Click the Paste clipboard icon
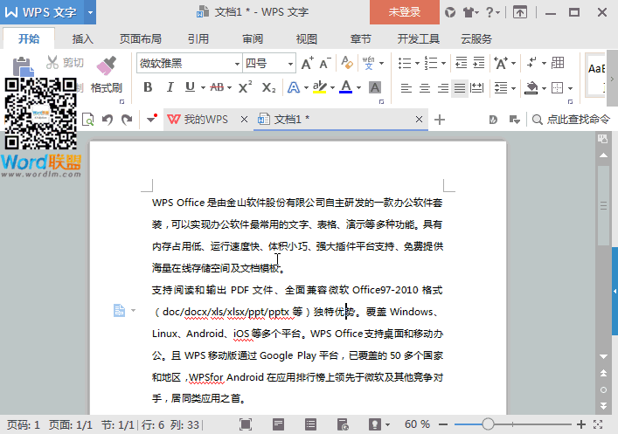Viewport: 618px width, 434px height. pyautogui.click(x=23, y=66)
